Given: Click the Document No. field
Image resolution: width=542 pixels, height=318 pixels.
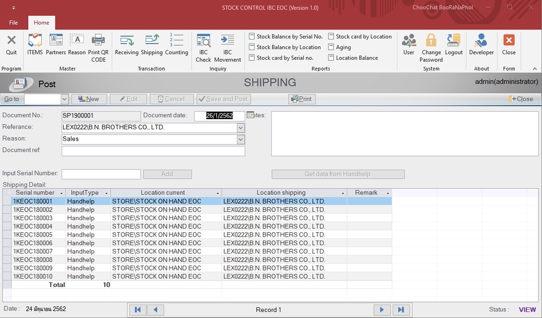Looking at the screenshot, I should (101, 116).
